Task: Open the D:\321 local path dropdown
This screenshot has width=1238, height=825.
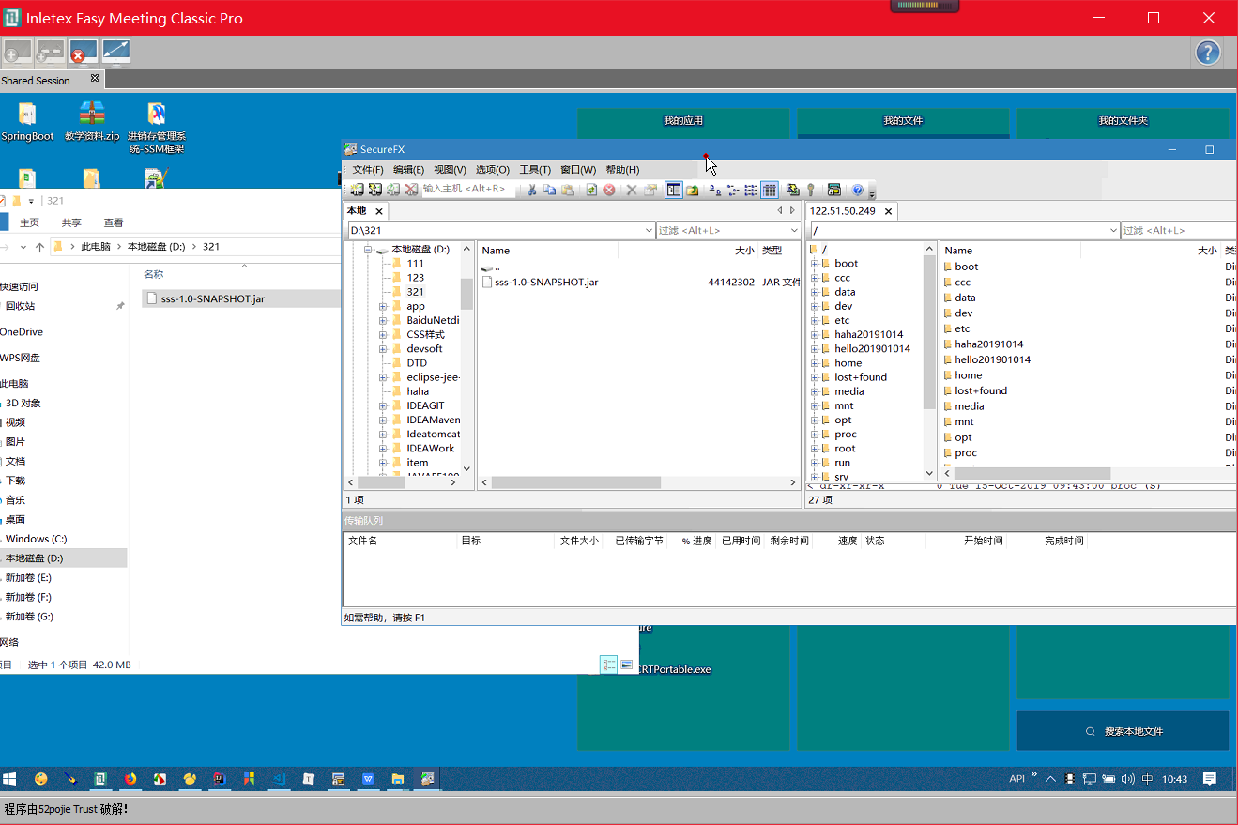Action: tap(649, 230)
